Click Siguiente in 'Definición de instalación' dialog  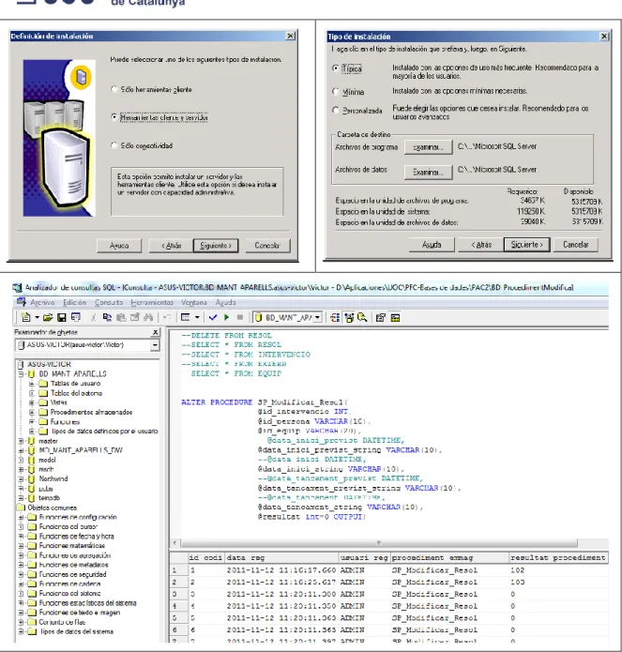[x=216, y=246]
